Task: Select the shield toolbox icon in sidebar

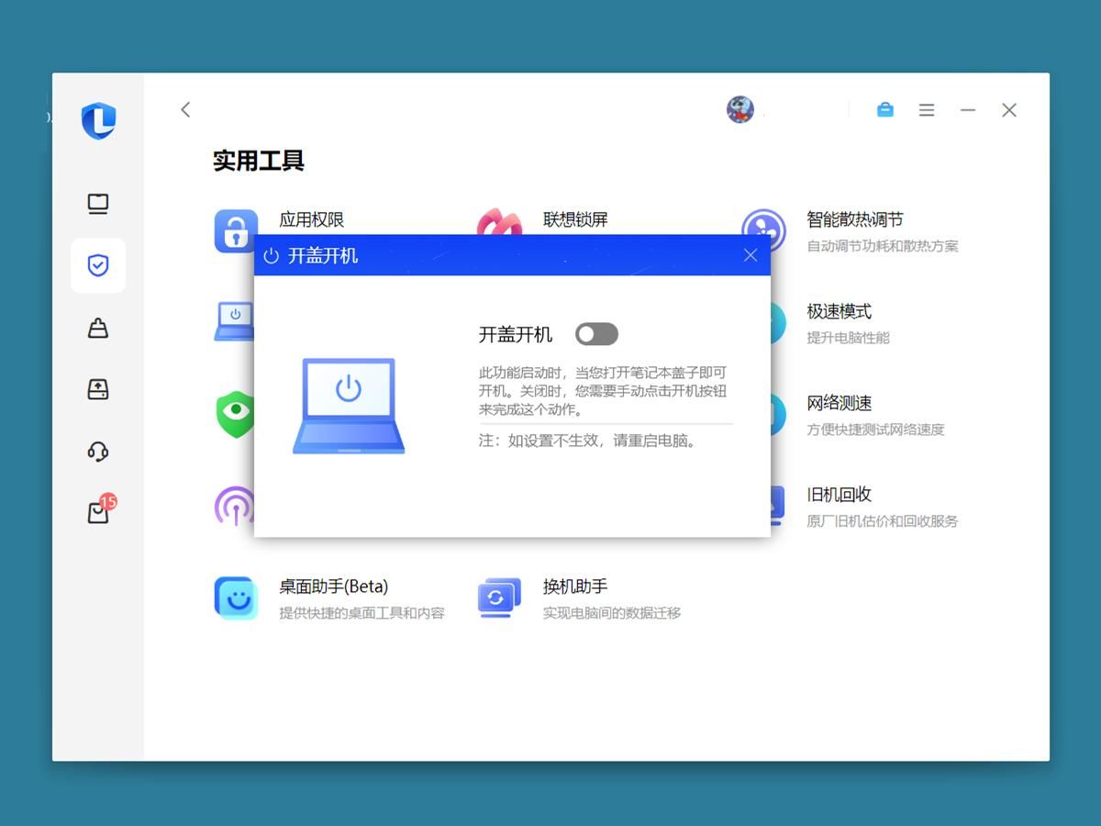Action: point(98,266)
